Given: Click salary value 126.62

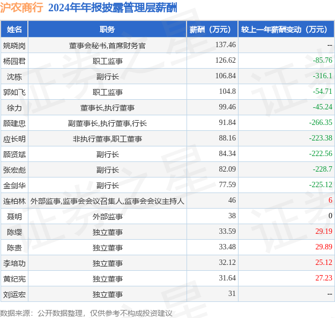Looking at the screenshot, I should click(226, 60).
